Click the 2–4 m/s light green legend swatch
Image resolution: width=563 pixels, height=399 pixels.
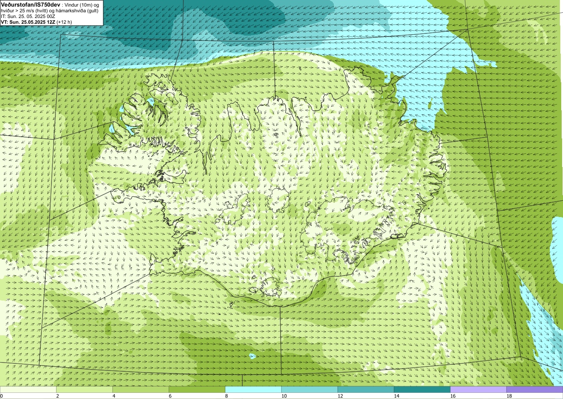(x=84, y=389)
